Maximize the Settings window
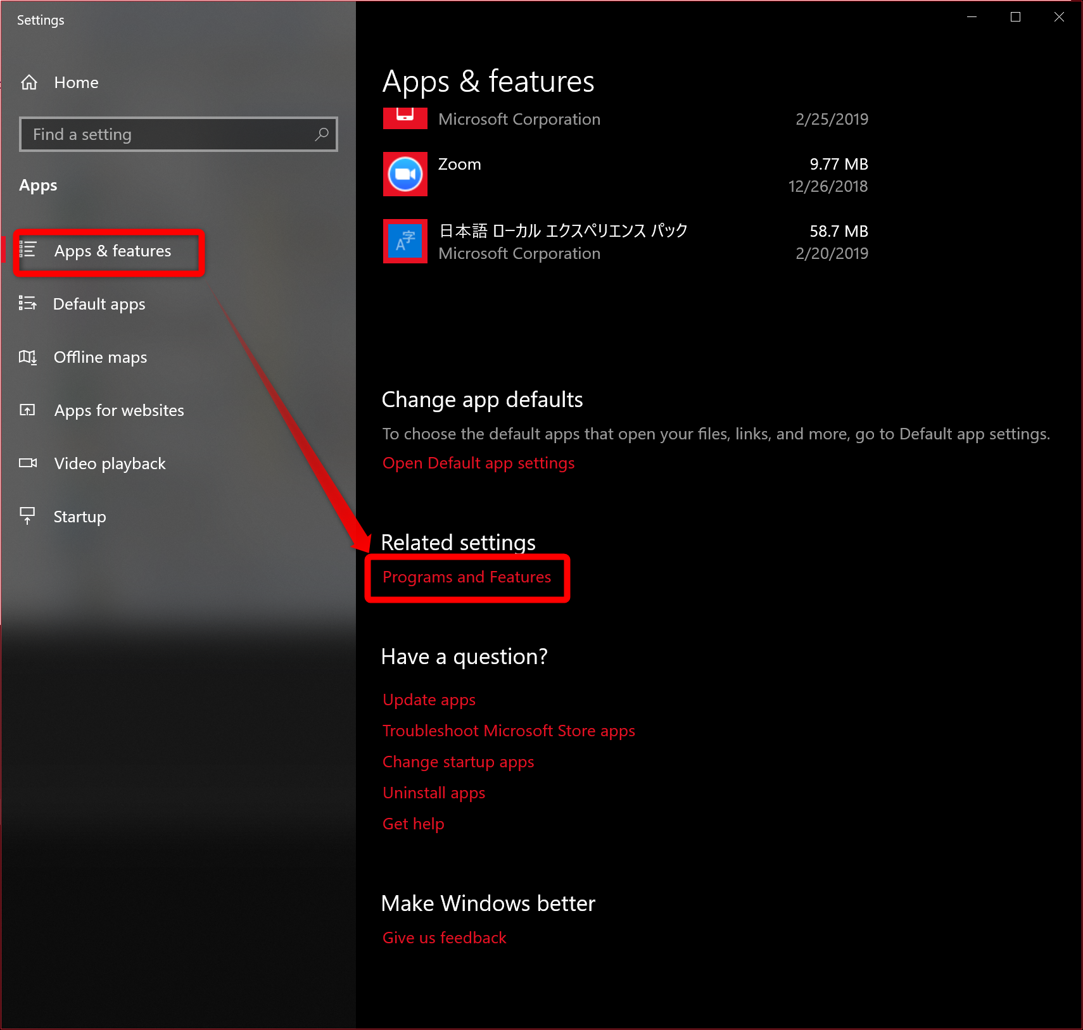This screenshot has width=1083, height=1030. 1015,17
